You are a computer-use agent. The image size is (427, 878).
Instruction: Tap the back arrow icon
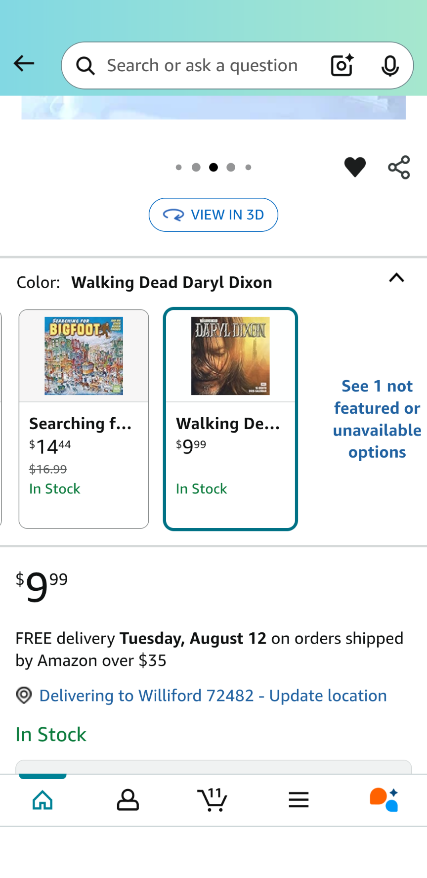point(24,64)
